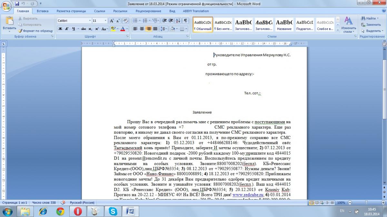Screen dimensions: 387x217
Task: Apply the Название style from gallery
Action: point(284,25)
